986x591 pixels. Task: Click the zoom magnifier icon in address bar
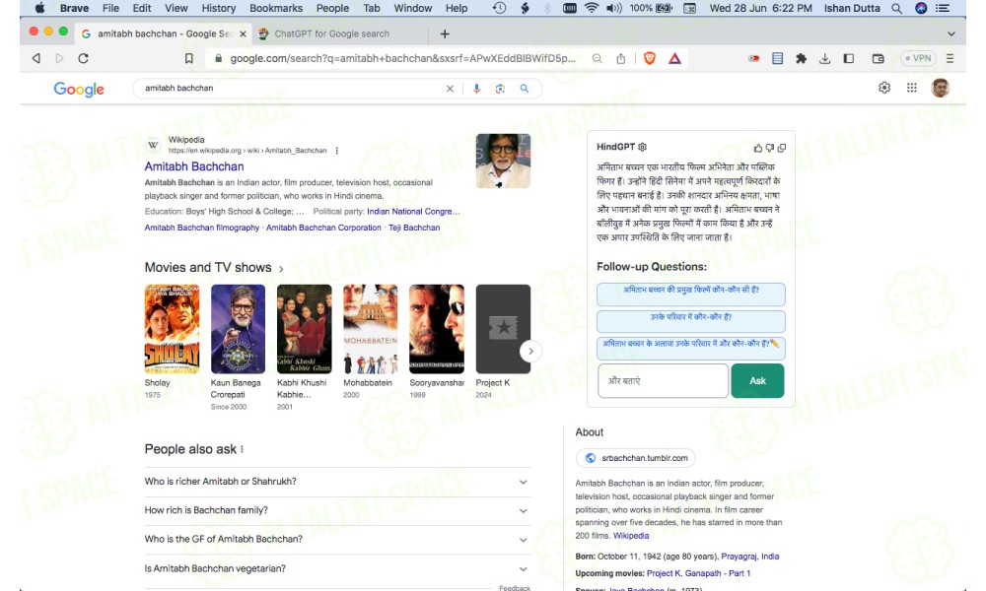click(x=597, y=58)
